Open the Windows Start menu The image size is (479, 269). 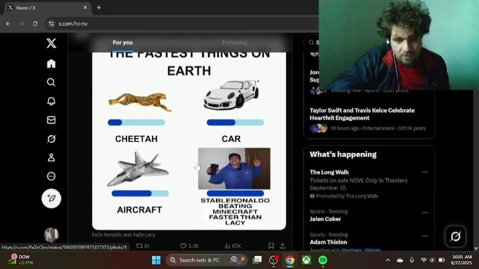pyautogui.click(x=156, y=260)
